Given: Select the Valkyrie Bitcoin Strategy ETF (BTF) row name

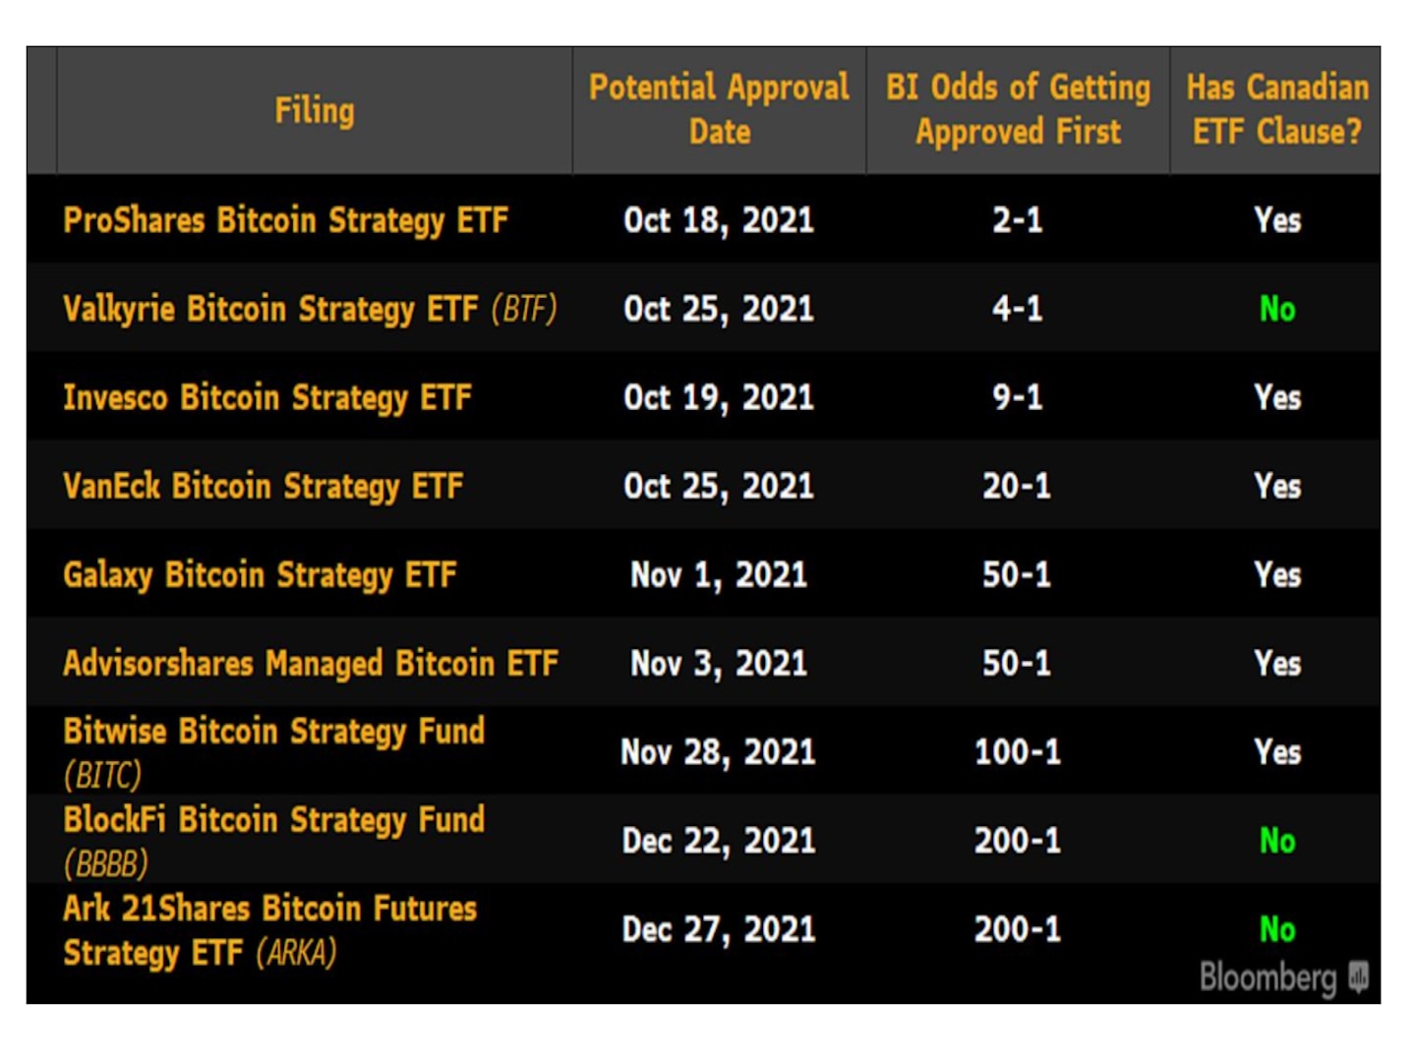Looking at the screenshot, I should [310, 309].
